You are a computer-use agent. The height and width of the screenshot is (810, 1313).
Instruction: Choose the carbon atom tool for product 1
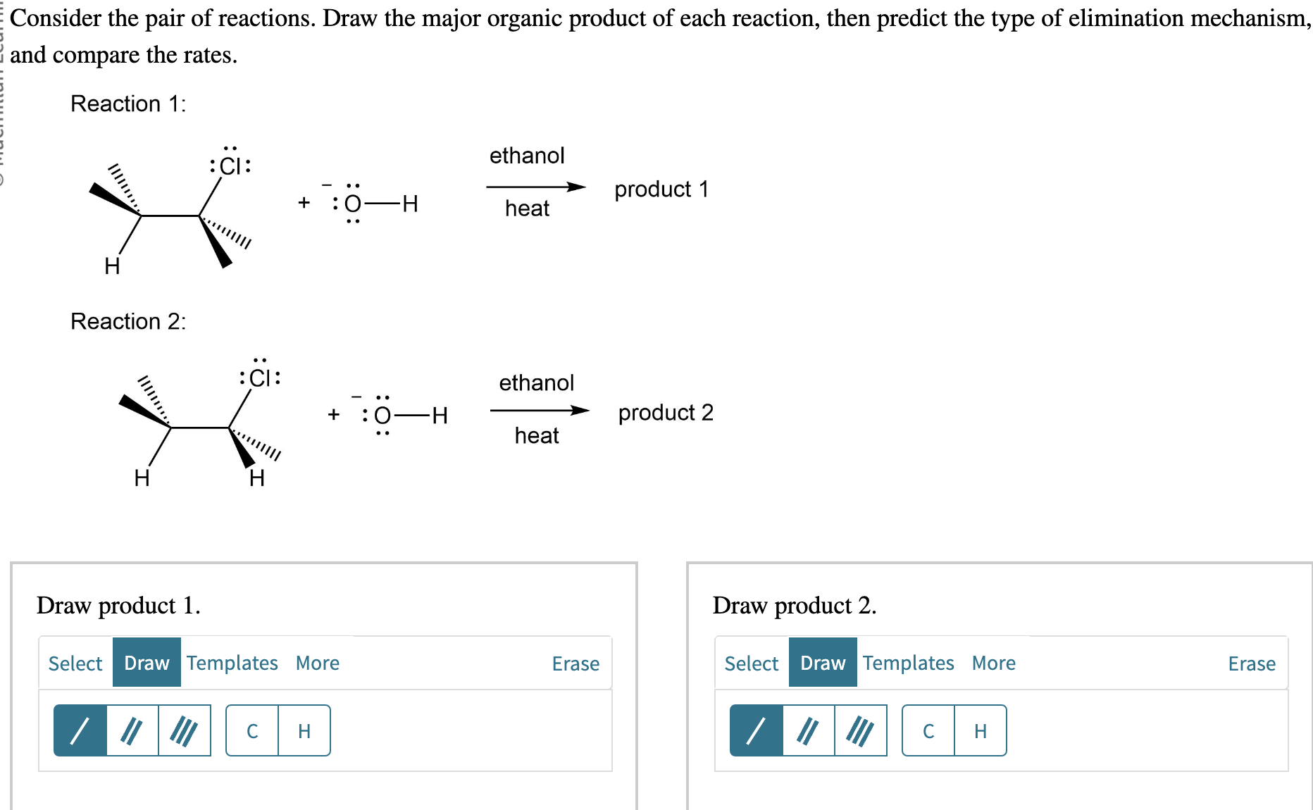pyautogui.click(x=252, y=730)
